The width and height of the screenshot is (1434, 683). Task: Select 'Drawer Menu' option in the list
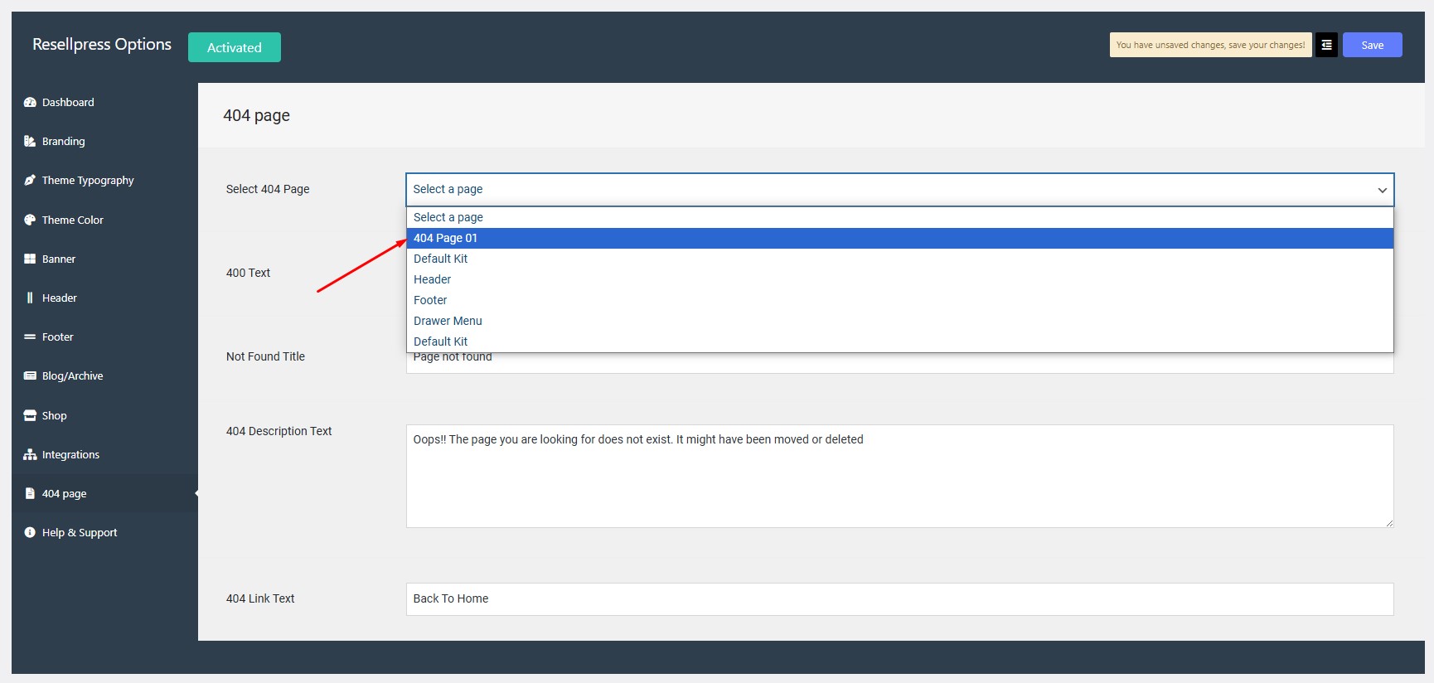[x=448, y=322]
